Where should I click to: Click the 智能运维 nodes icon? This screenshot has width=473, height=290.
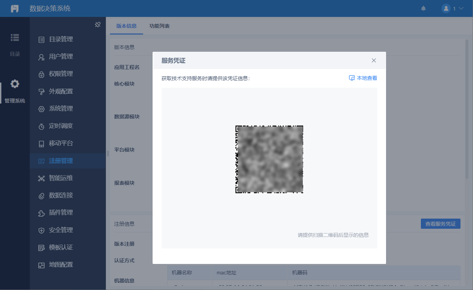coord(41,178)
